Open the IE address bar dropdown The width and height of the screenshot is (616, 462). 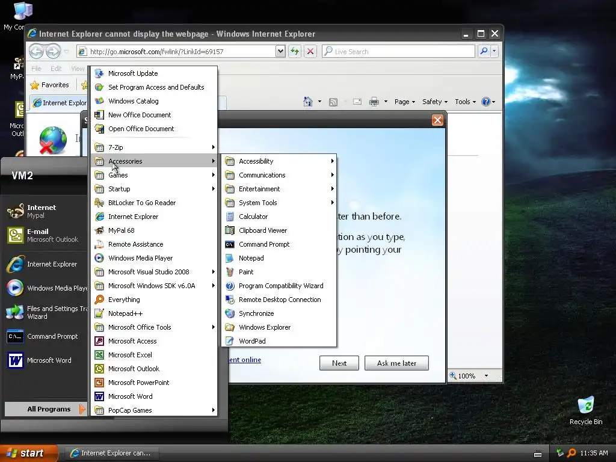pyautogui.click(x=280, y=52)
